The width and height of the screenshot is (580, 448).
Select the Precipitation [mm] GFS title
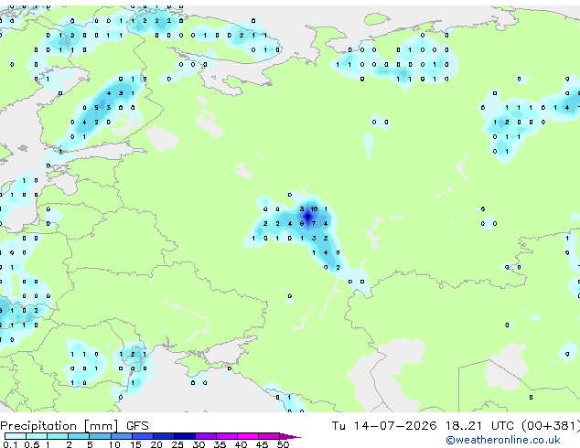coord(74,426)
